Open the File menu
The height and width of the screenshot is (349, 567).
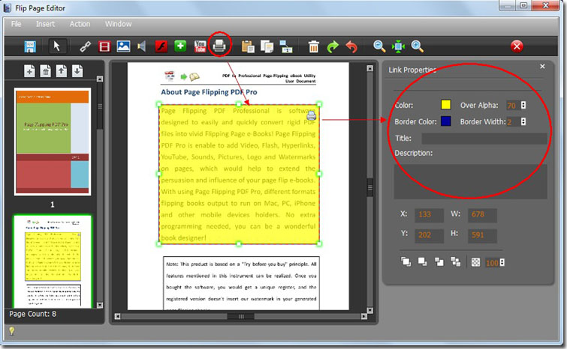coord(16,24)
